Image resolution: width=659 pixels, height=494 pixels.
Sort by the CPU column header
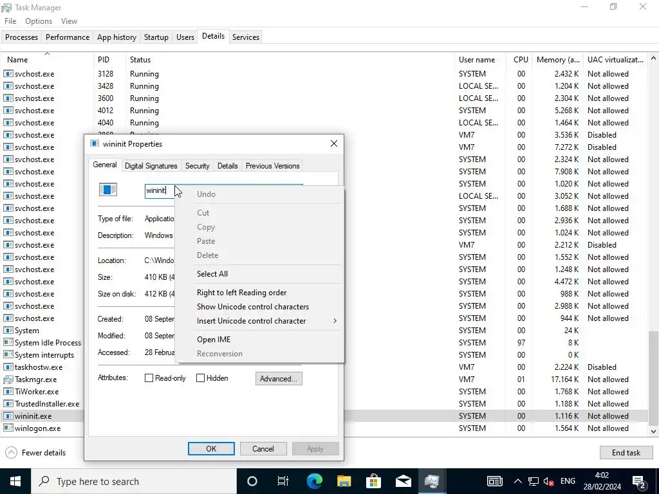pyautogui.click(x=519, y=60)
